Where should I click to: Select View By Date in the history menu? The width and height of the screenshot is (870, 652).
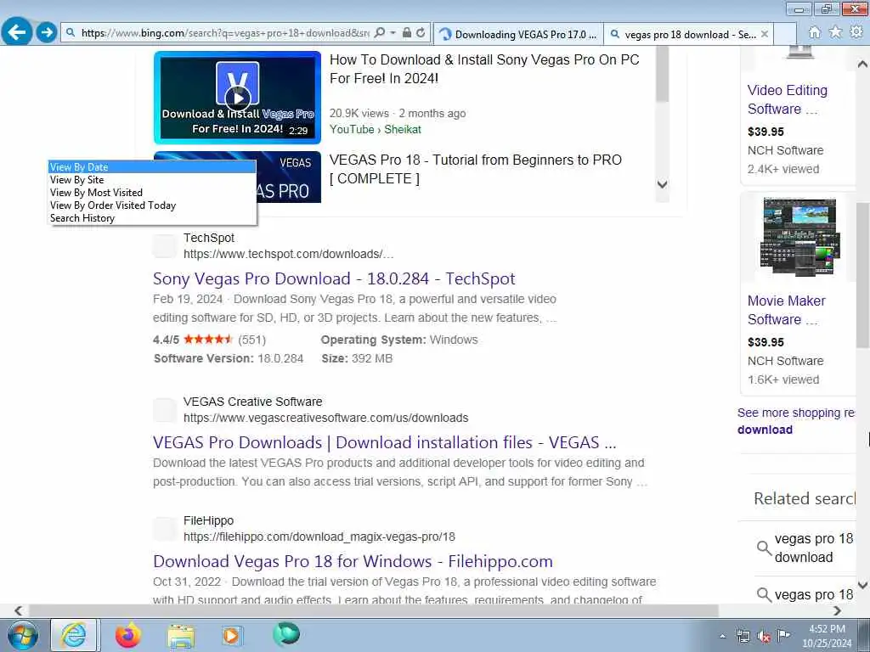pyautogui.click(x=152, y=167)
